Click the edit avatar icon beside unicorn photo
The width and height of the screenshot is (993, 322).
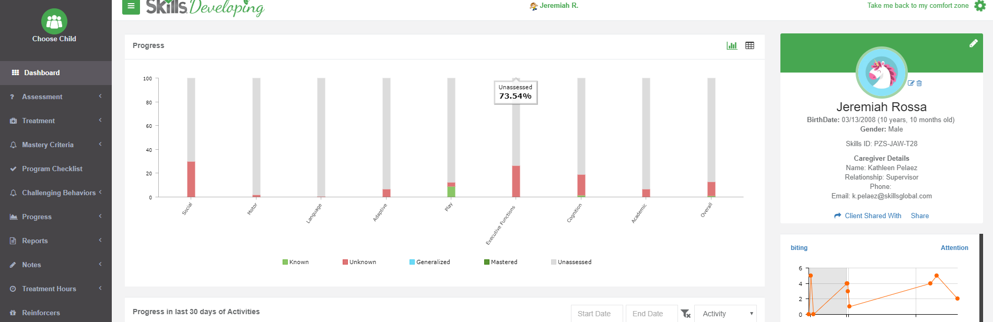tap(911, 83)
